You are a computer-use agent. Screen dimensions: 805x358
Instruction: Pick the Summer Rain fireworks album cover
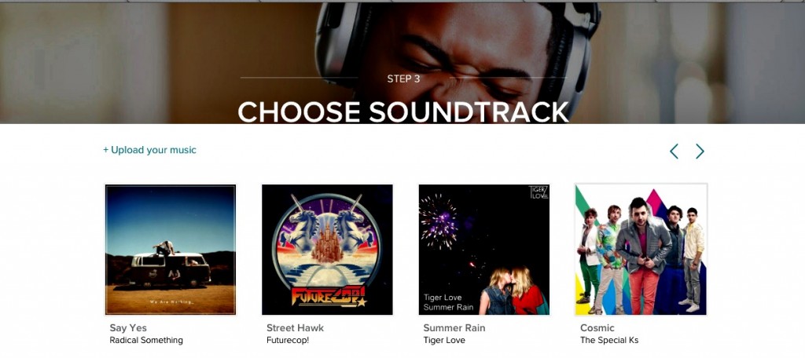pos(484,250)
